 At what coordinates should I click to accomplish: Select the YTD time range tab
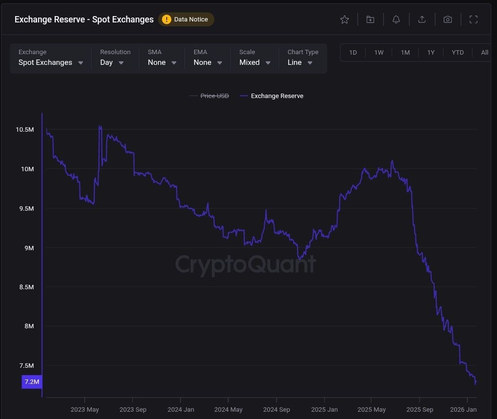coord(457,52)
